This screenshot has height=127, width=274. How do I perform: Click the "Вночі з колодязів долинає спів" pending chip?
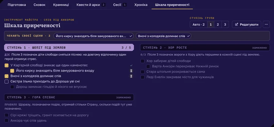click(163, 36)
